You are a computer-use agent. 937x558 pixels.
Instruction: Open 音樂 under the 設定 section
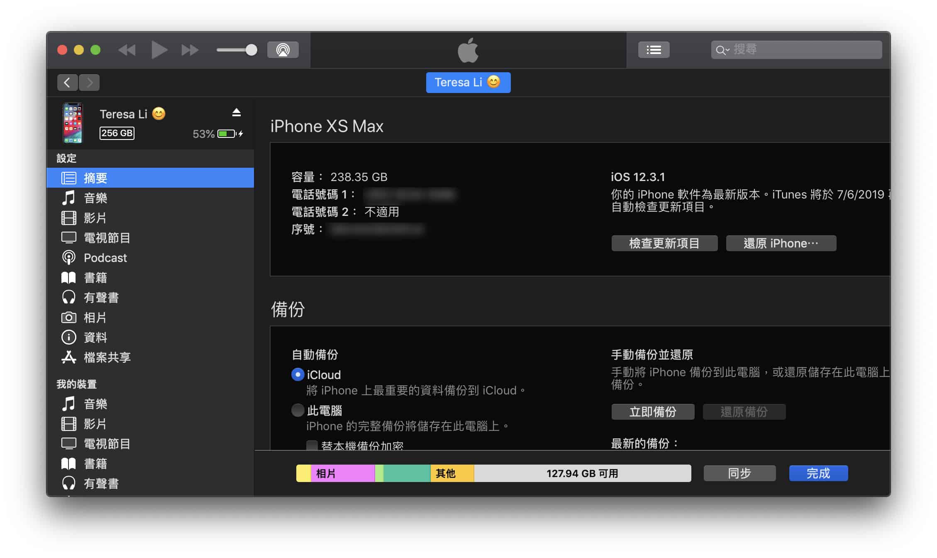[x=150, y=198]
